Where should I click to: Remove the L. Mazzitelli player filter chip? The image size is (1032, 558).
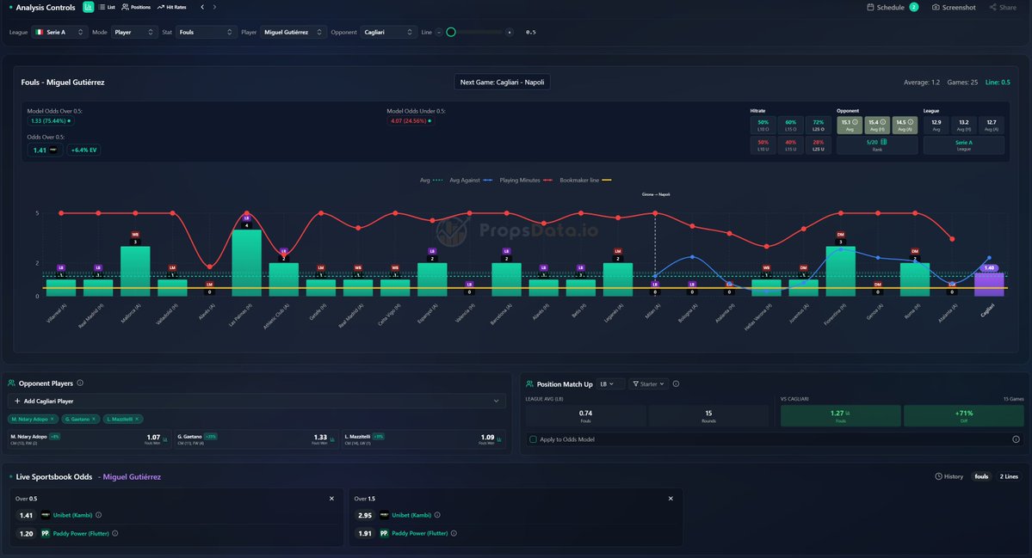click(136, 419)
